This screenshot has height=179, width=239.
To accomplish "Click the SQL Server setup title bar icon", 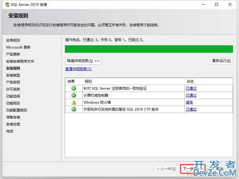I will pos(7,5).
